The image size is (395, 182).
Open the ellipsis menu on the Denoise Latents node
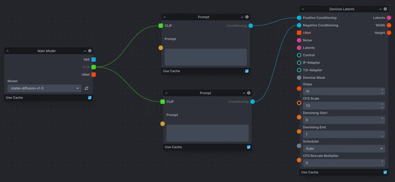tap(381, 9)
